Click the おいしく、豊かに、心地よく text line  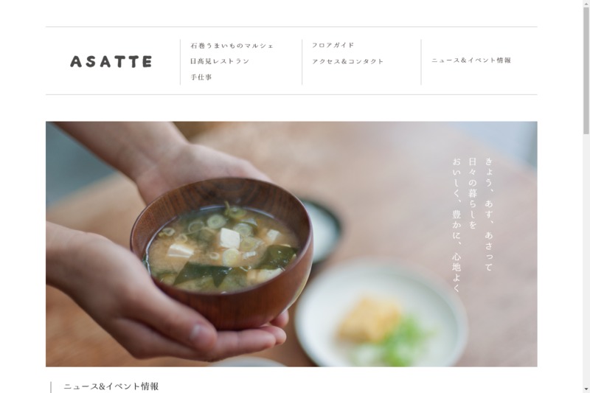pyautogui.click(x=457, y=225)
